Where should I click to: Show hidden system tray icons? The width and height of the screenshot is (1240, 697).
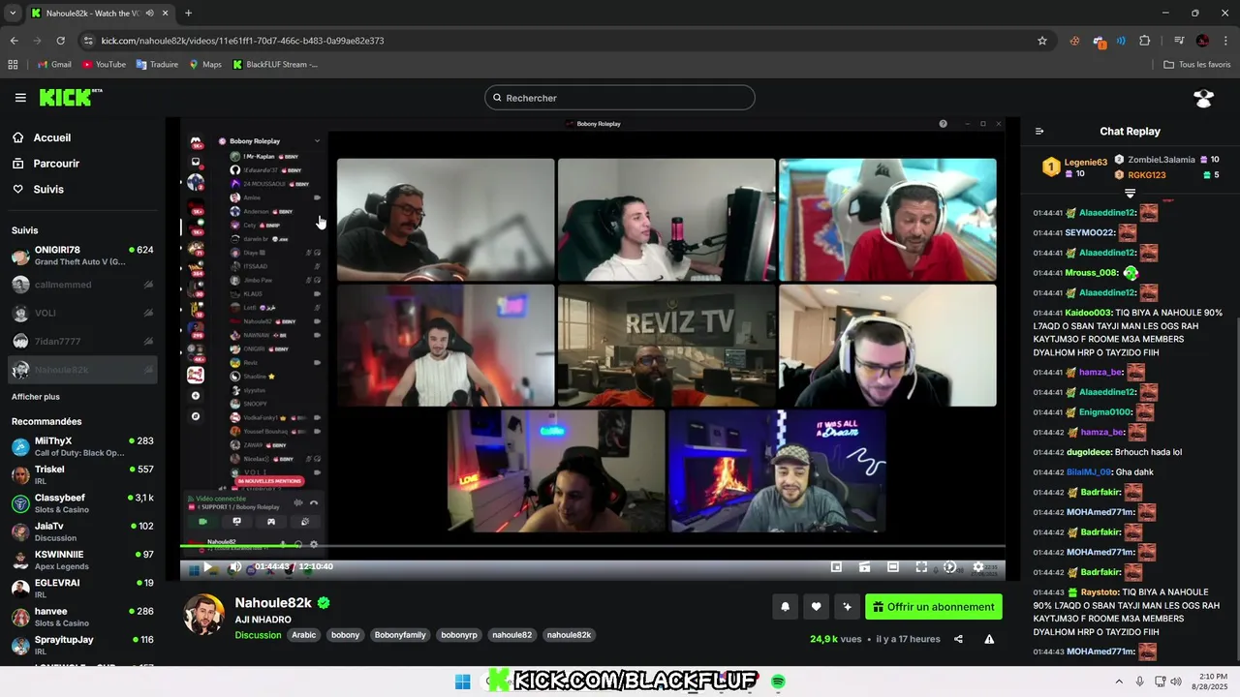coord(1119,682)
